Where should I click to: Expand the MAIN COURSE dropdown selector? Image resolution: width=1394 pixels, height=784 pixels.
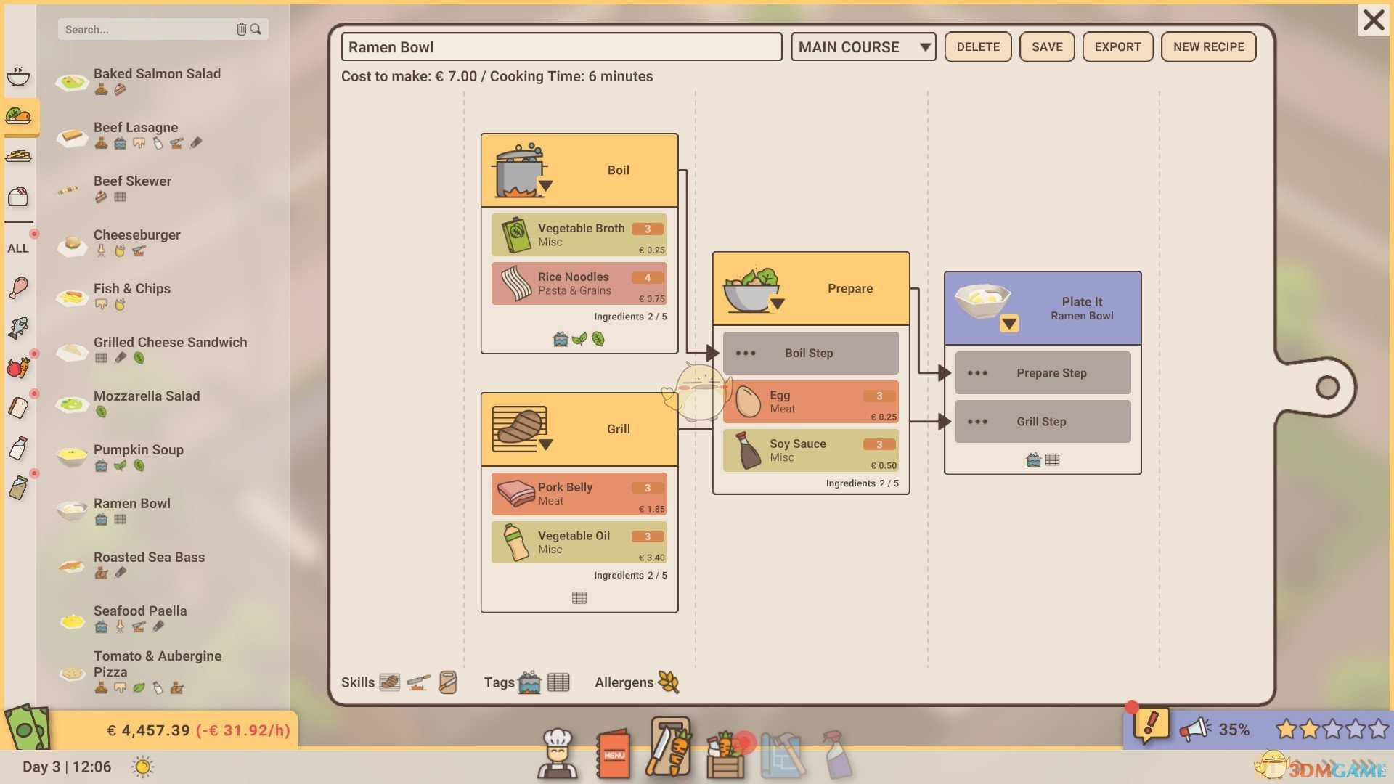coord(921,45)
